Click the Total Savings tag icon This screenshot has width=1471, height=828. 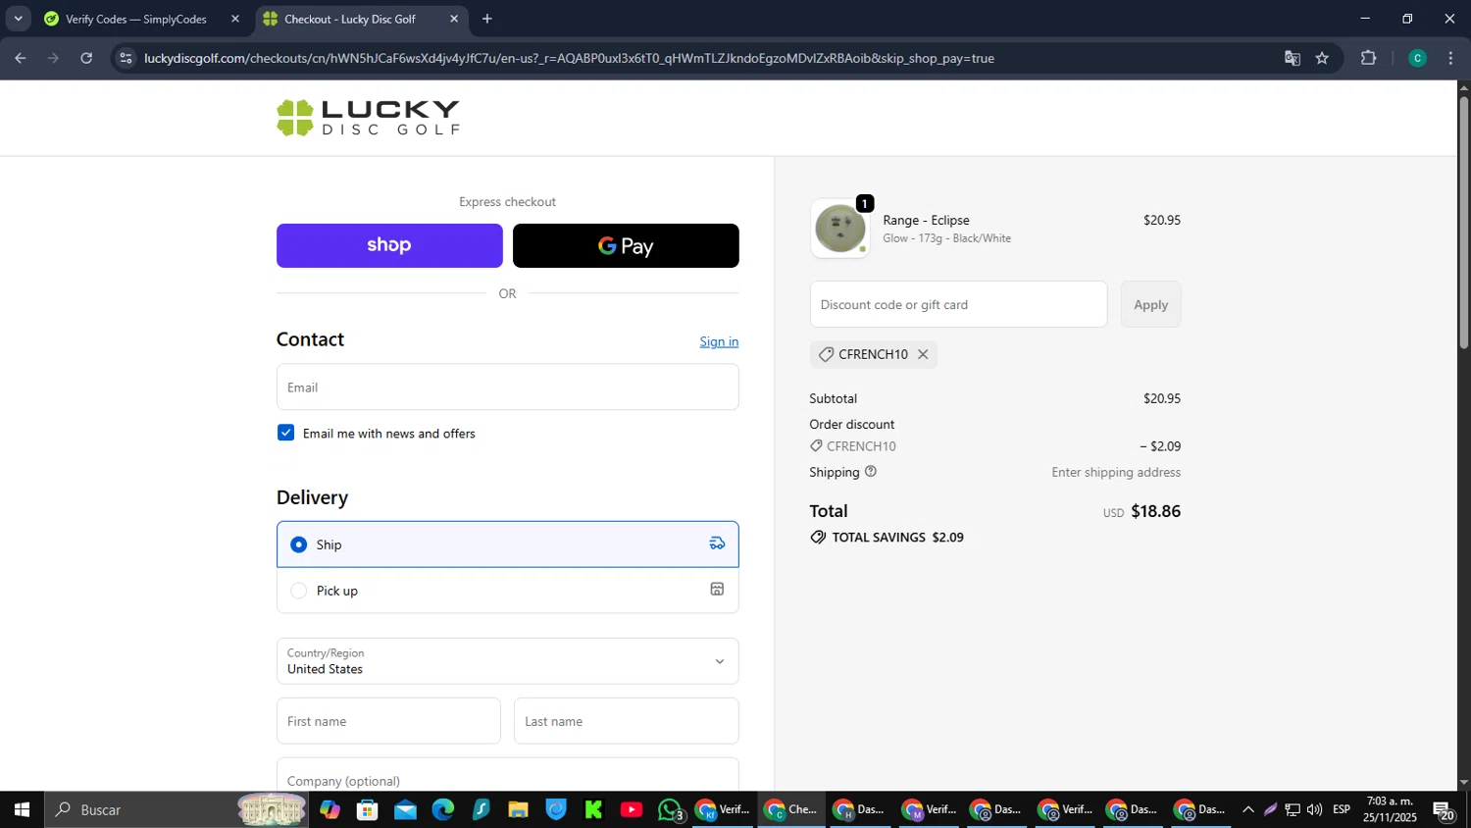coord(818,538)
